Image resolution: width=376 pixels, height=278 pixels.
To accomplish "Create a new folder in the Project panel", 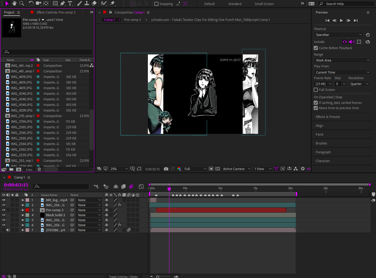I will 11,169.
